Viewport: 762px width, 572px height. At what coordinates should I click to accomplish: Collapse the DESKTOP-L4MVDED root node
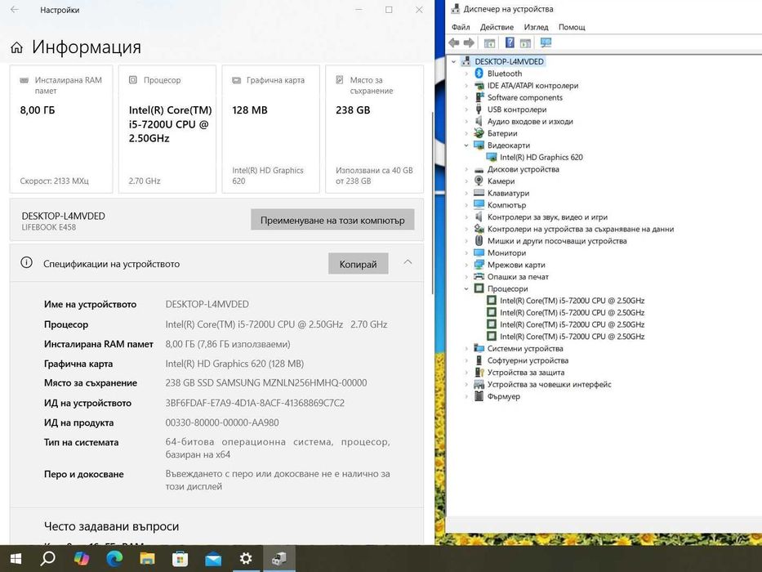[454, 61]
